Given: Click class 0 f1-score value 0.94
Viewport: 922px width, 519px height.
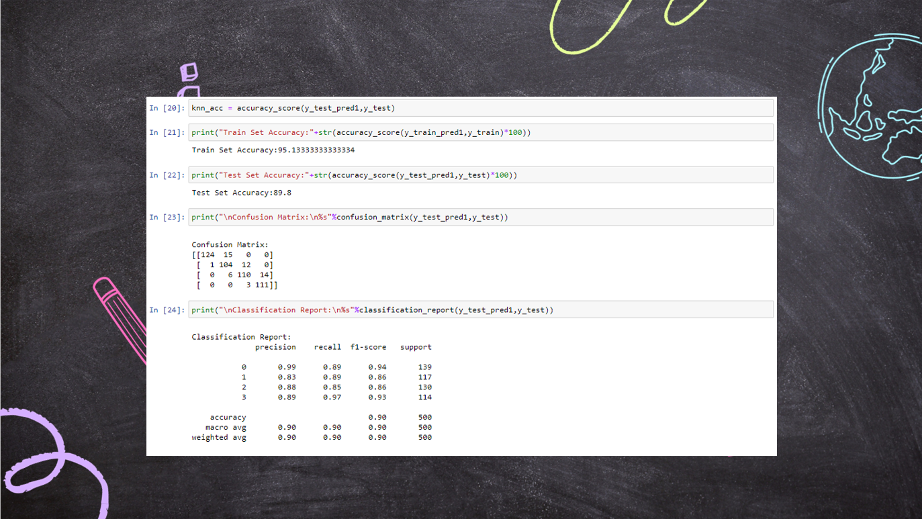Looking at the screenshot, I should 377,367.
